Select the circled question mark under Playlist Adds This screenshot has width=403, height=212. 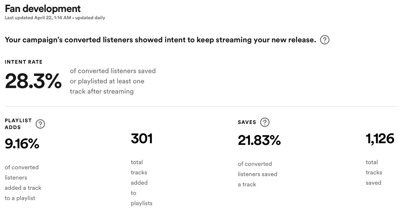(x=40, y=124)
